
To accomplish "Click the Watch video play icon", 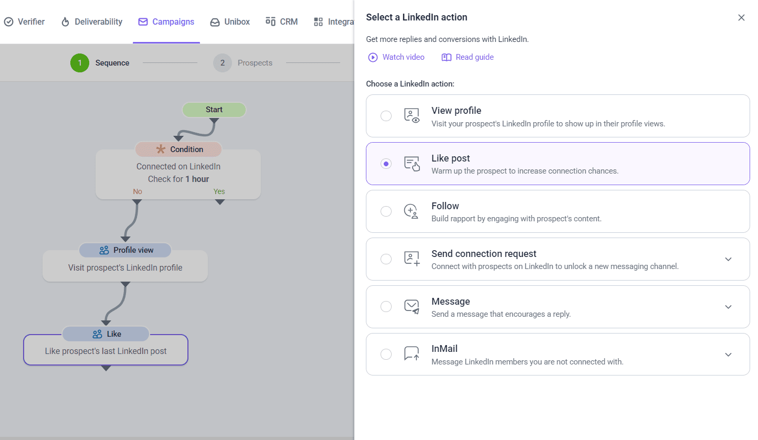I will point(373,57).
